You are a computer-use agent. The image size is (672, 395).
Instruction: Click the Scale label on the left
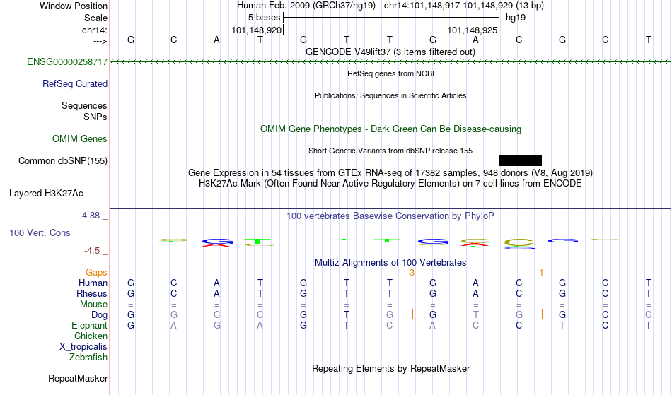coord(95,18)
